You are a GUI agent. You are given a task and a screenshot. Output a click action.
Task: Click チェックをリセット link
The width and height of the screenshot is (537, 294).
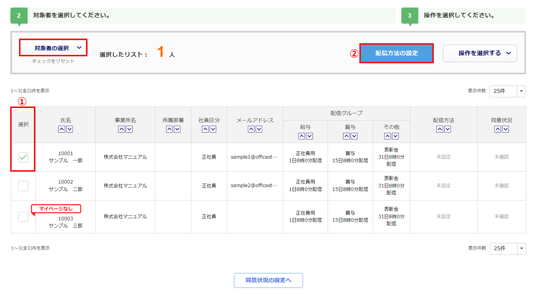coord(53,61)
